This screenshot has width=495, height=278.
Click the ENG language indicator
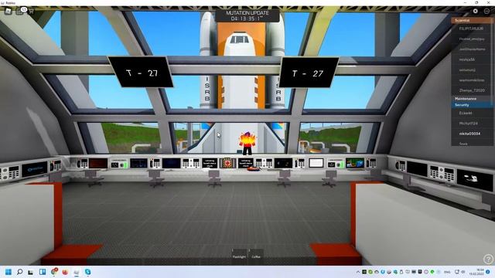pos(447,272)
